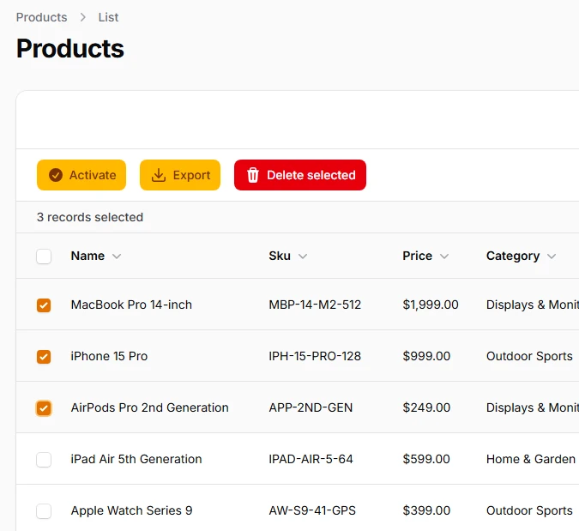Screen dimensions: 579x531
Task: Uncheck the MacBook Pro 14-inch row checkbox
Action: (x=44, y=305)
